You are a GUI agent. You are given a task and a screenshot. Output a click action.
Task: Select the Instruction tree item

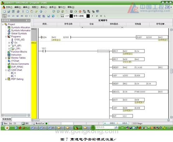tap(16, 55)
